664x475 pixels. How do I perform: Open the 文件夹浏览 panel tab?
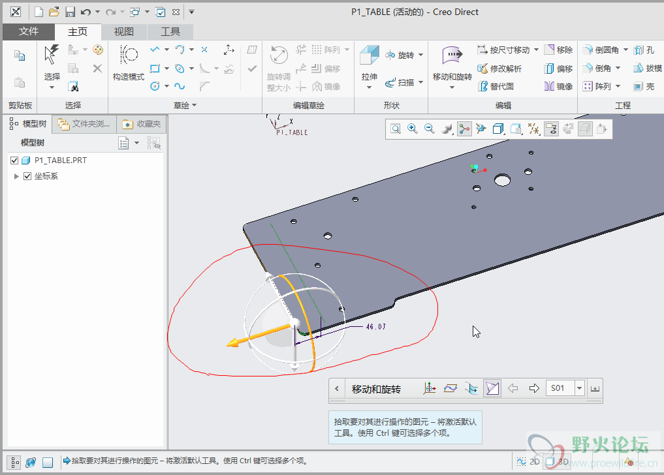click(x=84, y=124)
